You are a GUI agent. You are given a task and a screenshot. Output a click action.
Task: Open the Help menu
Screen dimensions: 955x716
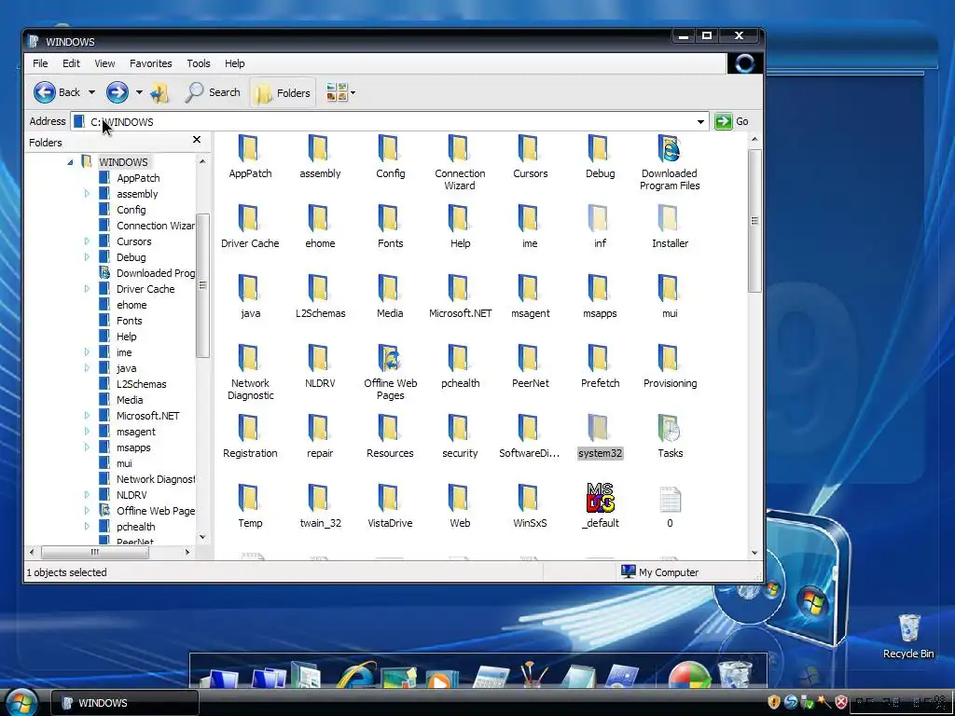click(234, 63)
